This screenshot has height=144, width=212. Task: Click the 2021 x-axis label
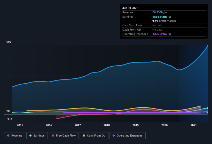tap(194, 125)
